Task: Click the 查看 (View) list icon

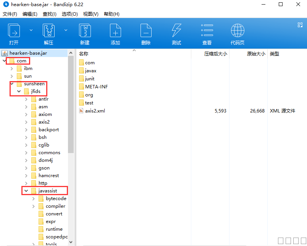Action: coord(207,30)
